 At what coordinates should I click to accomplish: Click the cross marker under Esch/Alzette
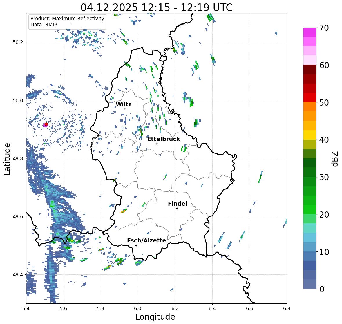tap(136, 245)
